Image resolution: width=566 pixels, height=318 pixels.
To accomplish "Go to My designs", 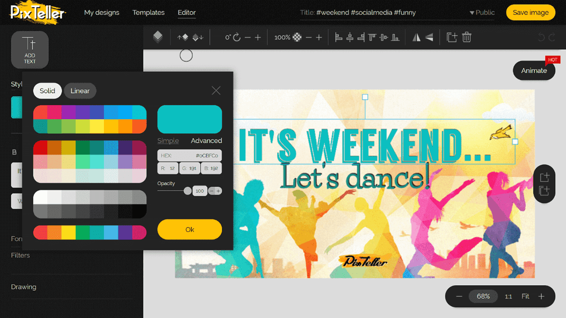I will 101,13.
